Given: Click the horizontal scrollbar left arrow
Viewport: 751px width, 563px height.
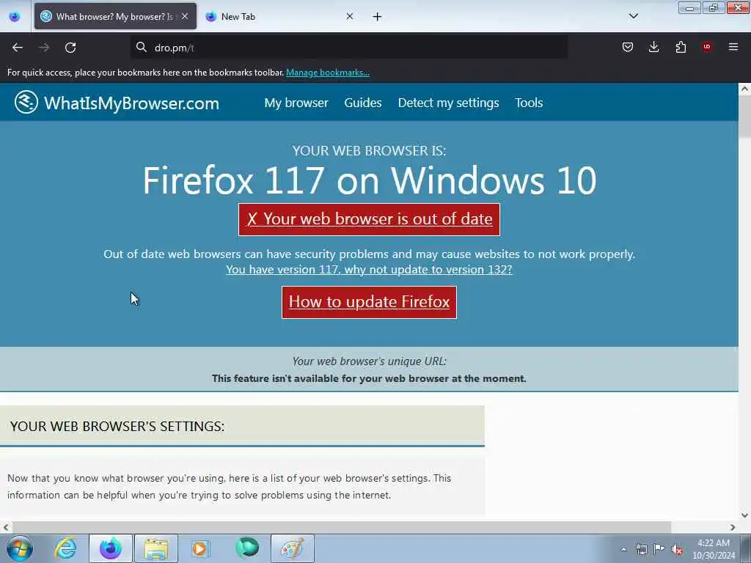Looking at the screenshot, I should (x=6, y=527).
